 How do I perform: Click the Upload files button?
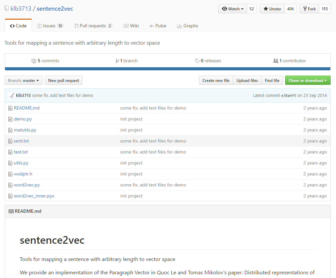click(247, 81)
